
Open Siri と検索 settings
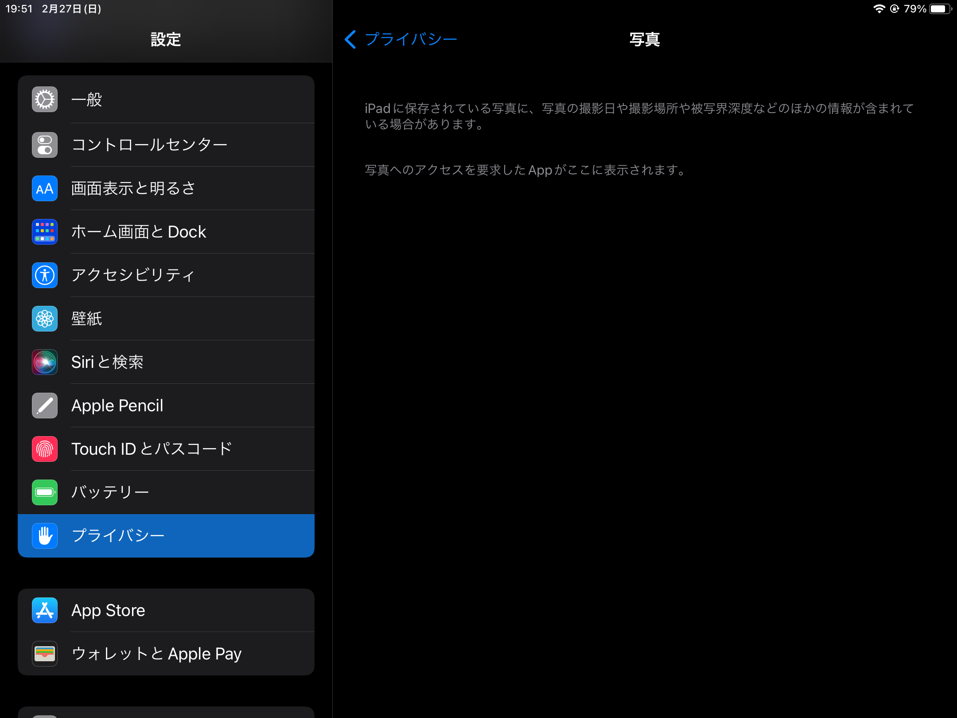[108, 362]
